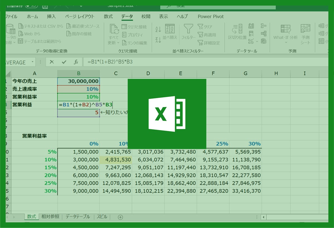Select the highlighted cell 4,831,530
The width and height of the screenshot is (334, 228).
click(x=116, y=160)
